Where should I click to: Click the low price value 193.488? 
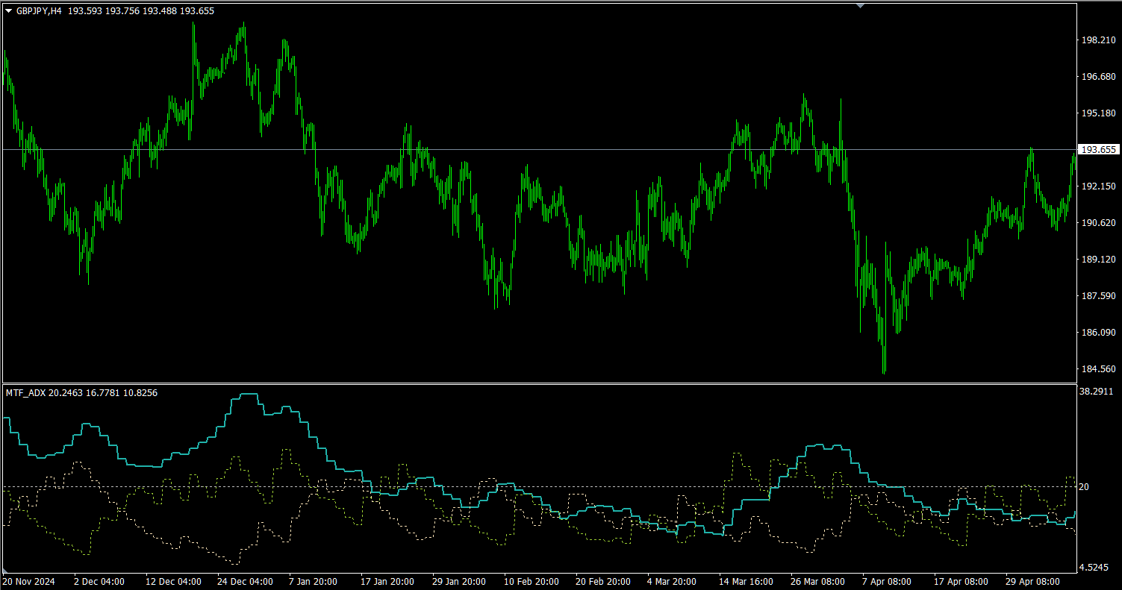point(160,11)
